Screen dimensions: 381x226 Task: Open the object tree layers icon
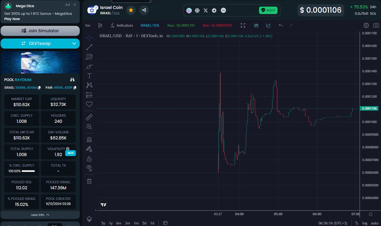point(89,219)
